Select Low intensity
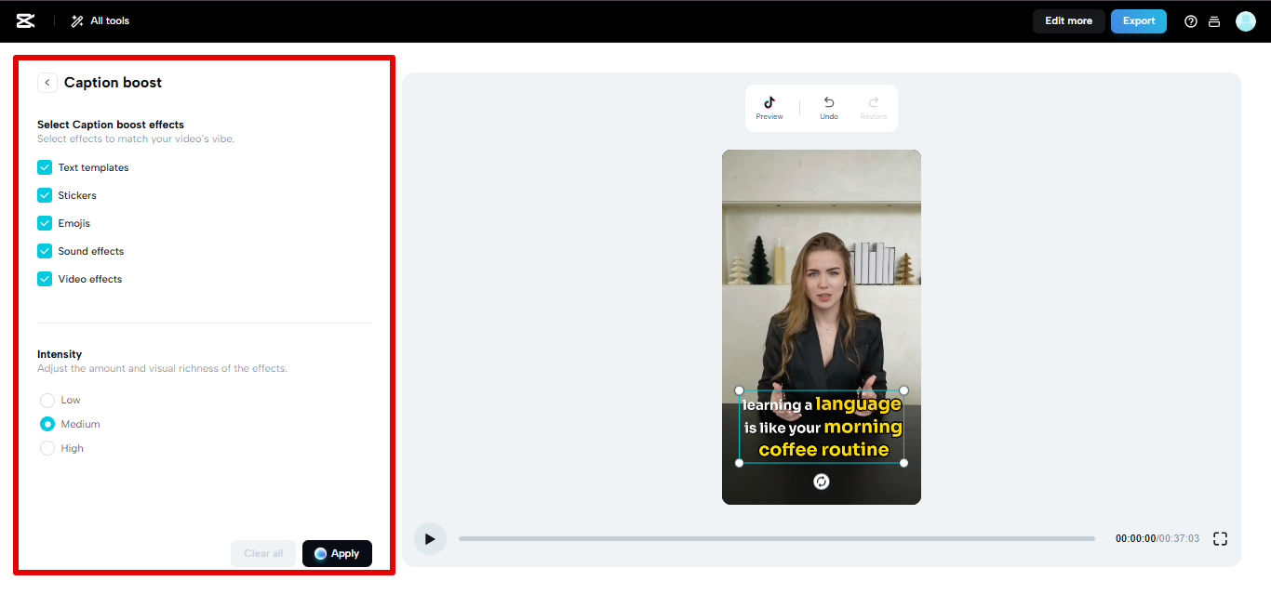 [x=47, y=399]
